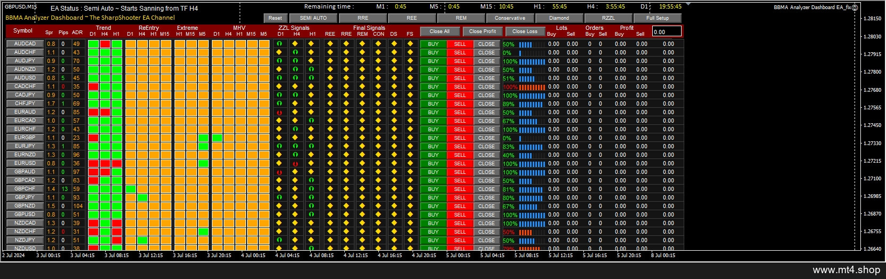Click the green ZZL H1 arrow for EURCAD
The image size is (886, 279).
click(x=311, y=121)
